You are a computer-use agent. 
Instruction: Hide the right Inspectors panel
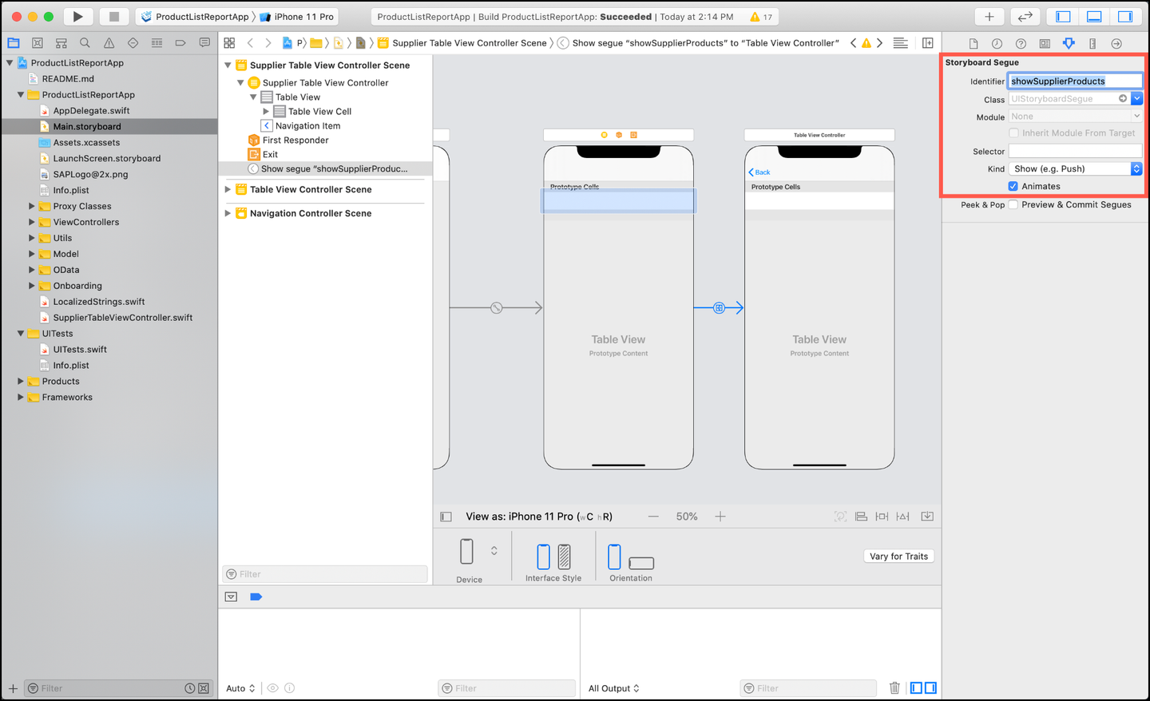point(1125,16)
